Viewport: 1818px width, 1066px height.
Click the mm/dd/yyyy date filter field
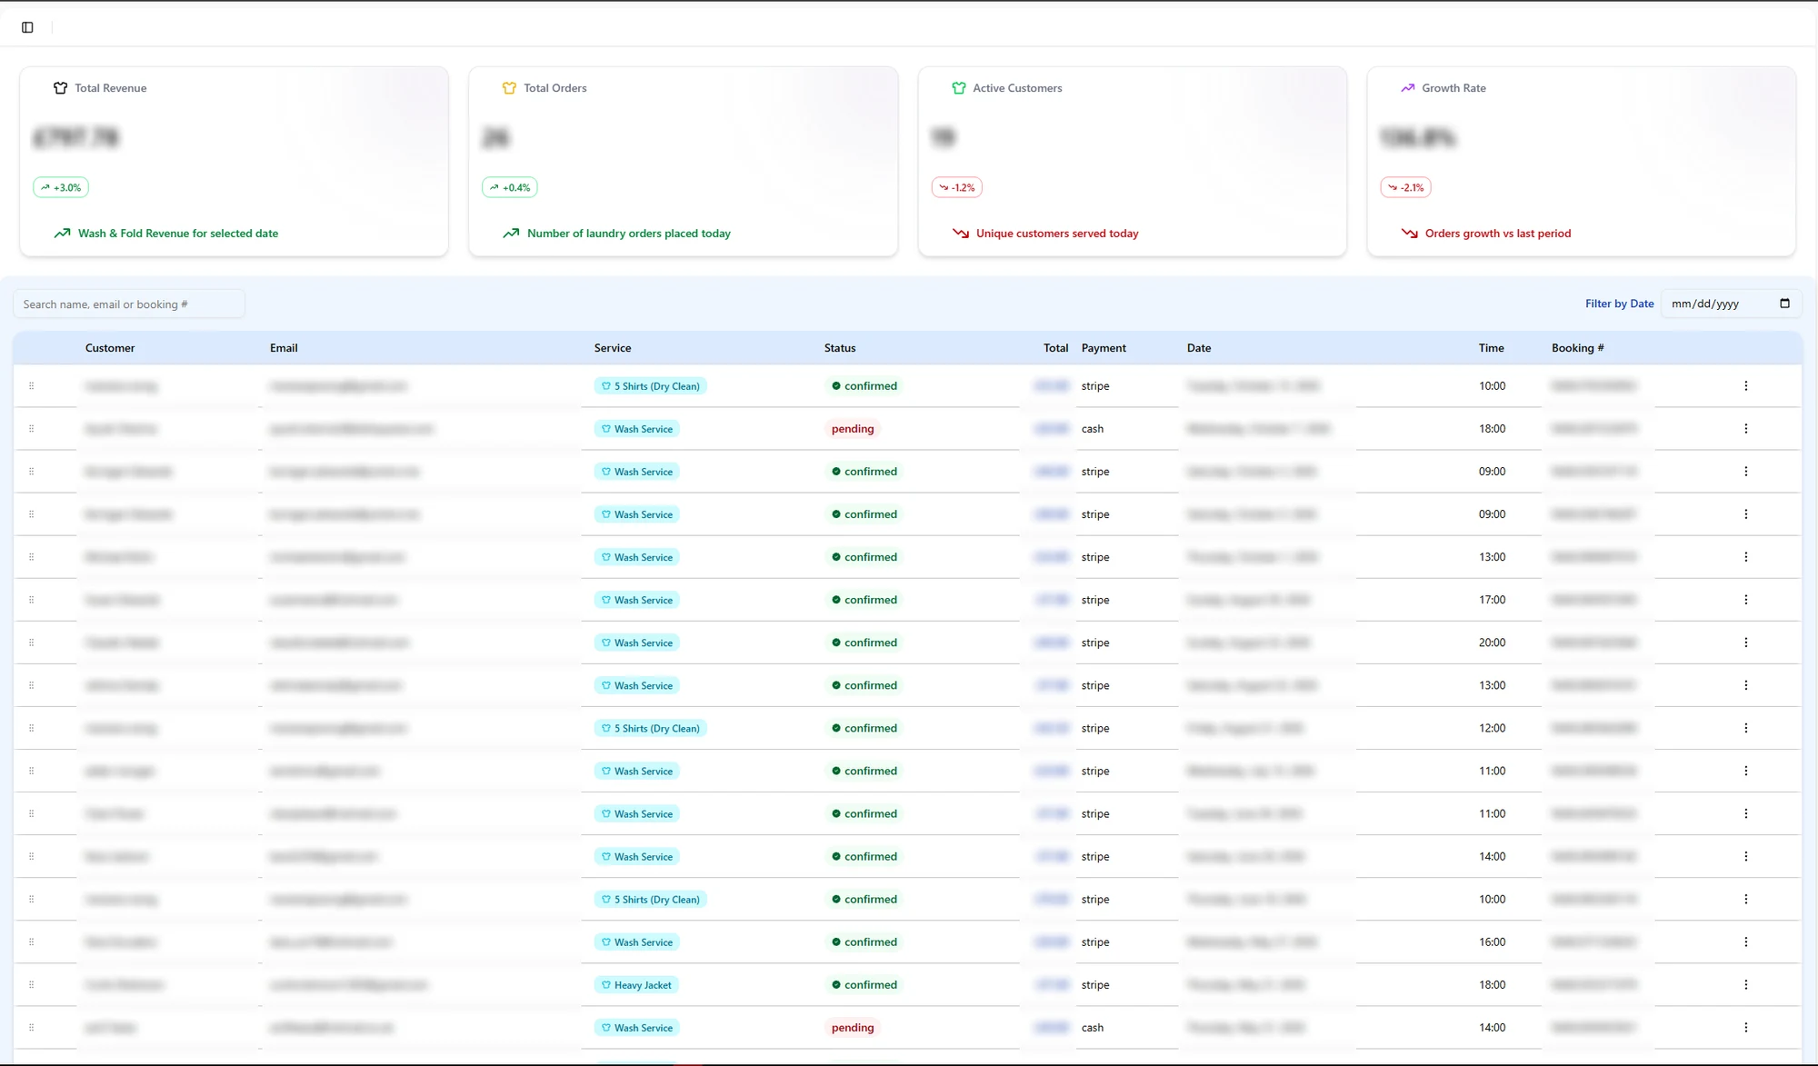click(1732, 304)
